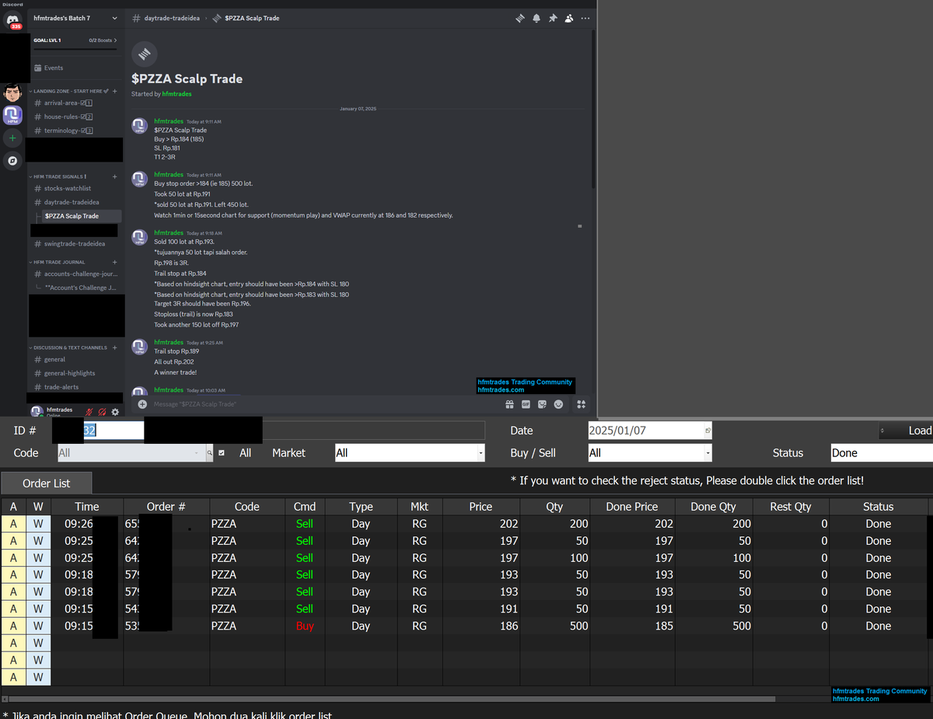The height and width of the screenshot is (719, 933).
Task: Collapse the LANDING ZONE category
Action: pyautogui.click(x=68, y=91)
